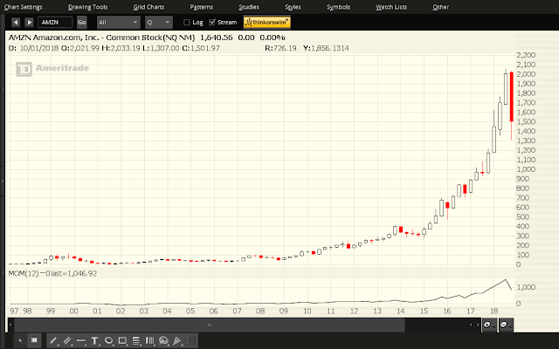The height and width of the screenshot is (349, 559).
Task: Click the 'R:726.19' readout value
Action: coord(280,48)
